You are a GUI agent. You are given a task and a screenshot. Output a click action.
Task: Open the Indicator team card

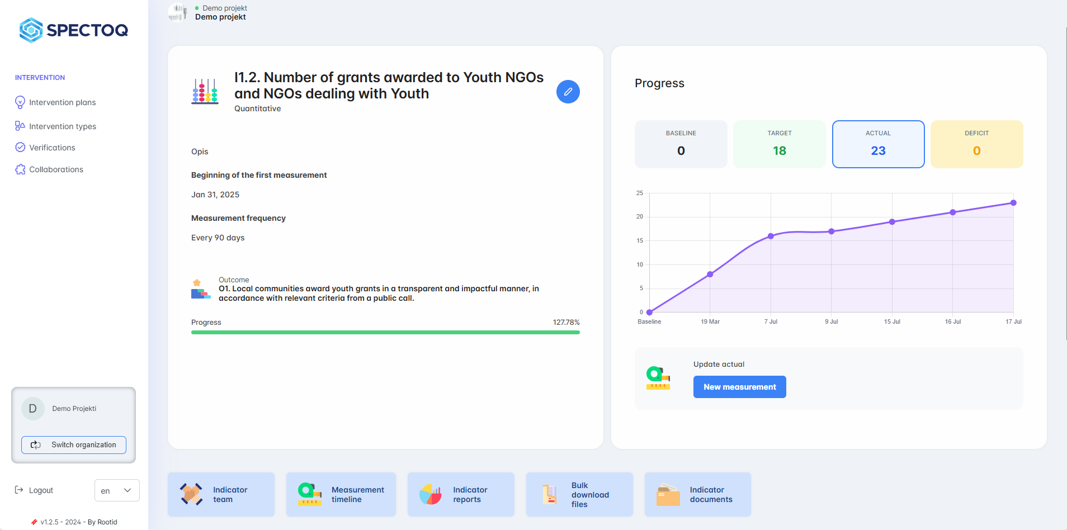221,494
